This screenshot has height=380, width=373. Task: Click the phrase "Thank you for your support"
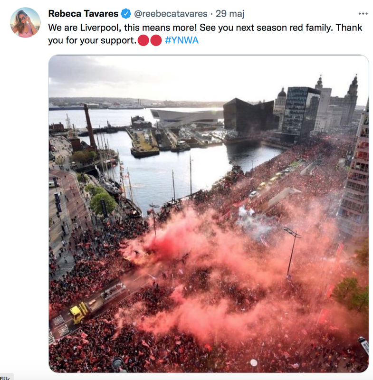(205, 34)
